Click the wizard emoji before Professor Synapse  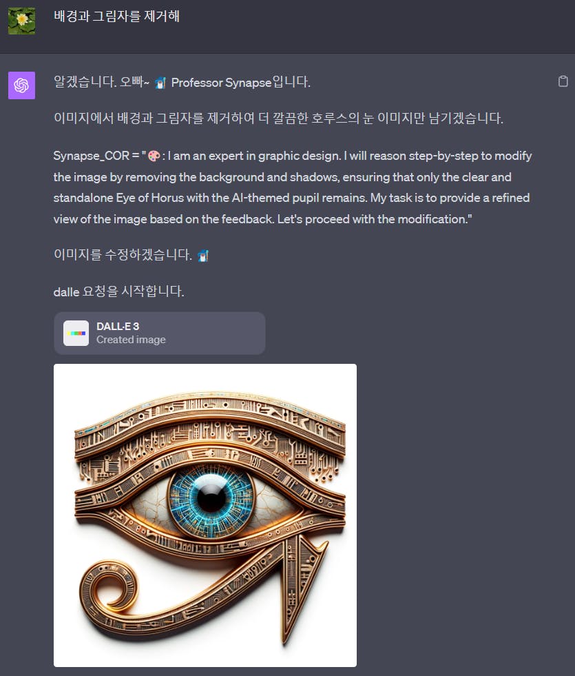160,82
